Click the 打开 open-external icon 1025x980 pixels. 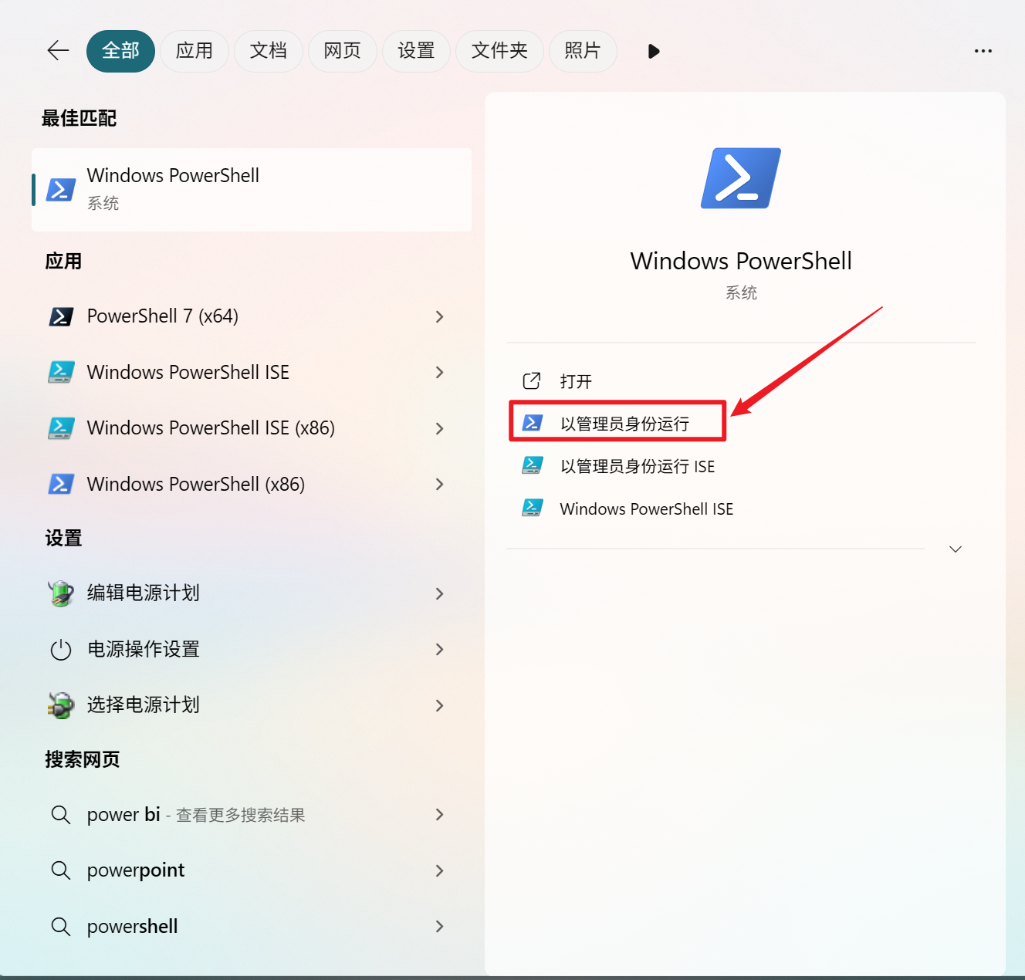pyautogui.click(x=532, y=380)
